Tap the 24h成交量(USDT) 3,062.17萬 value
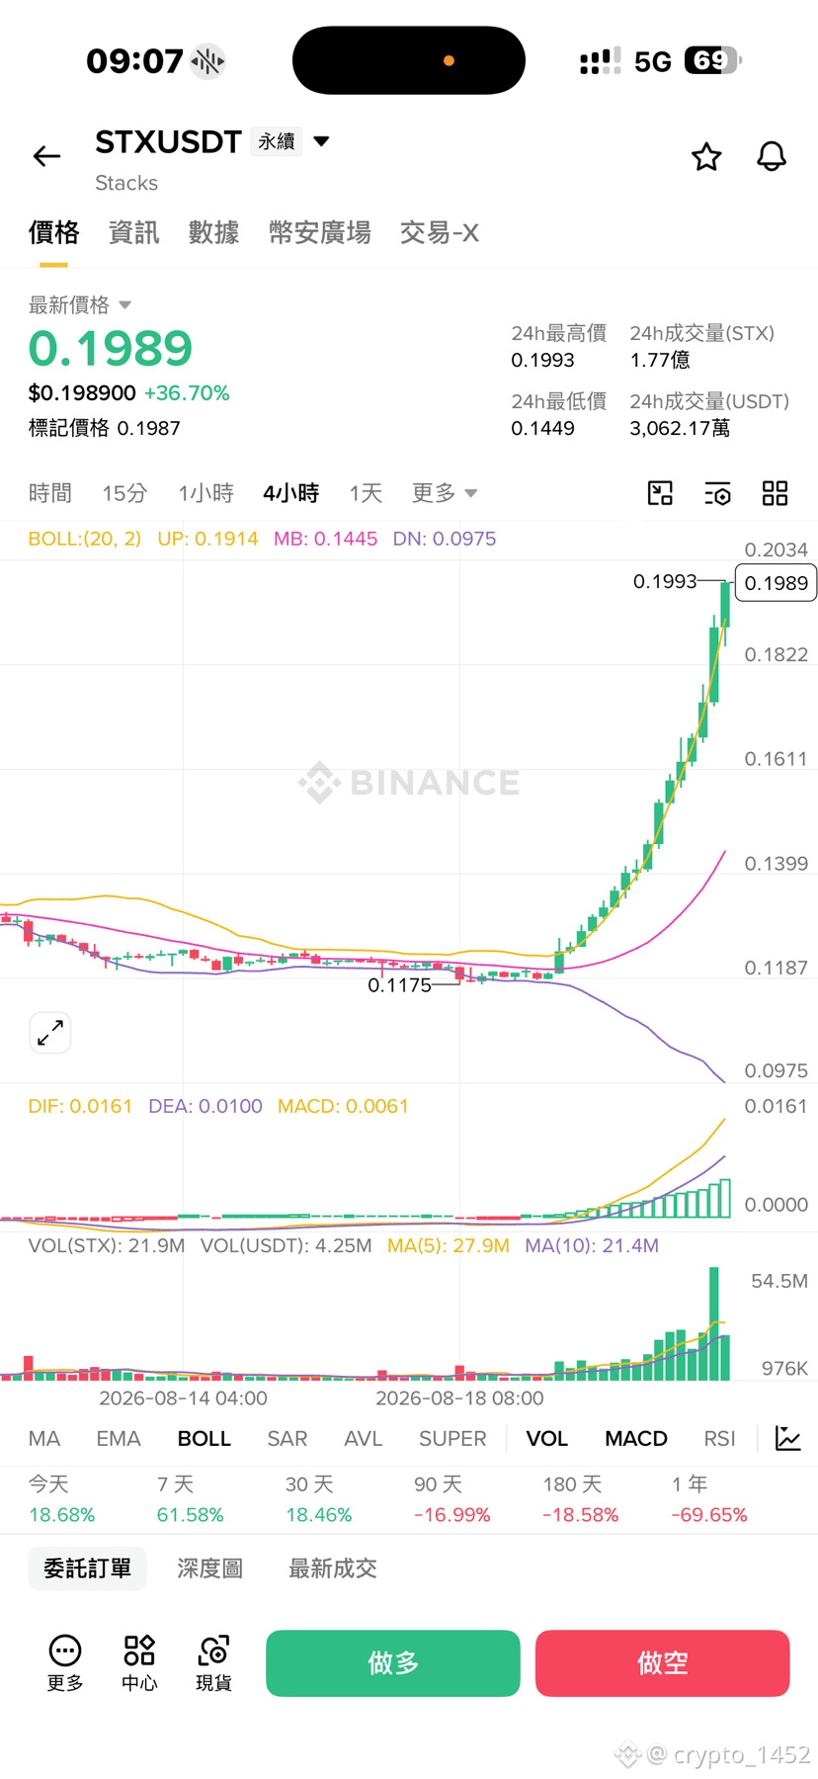The image size is (818, 1779). pyautogui.click(x=681, y=428)
